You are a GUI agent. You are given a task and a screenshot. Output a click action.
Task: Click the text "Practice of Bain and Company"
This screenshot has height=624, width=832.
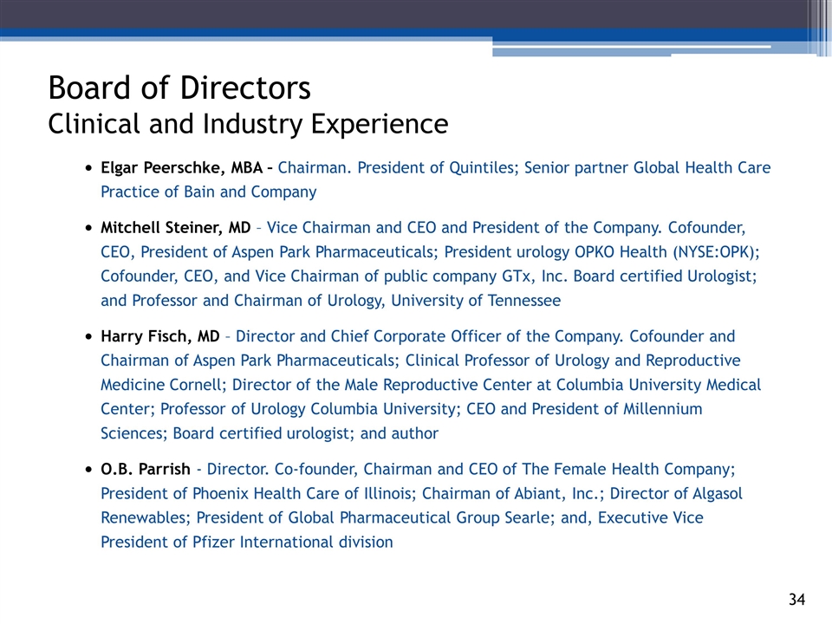[x=208, y=192]
